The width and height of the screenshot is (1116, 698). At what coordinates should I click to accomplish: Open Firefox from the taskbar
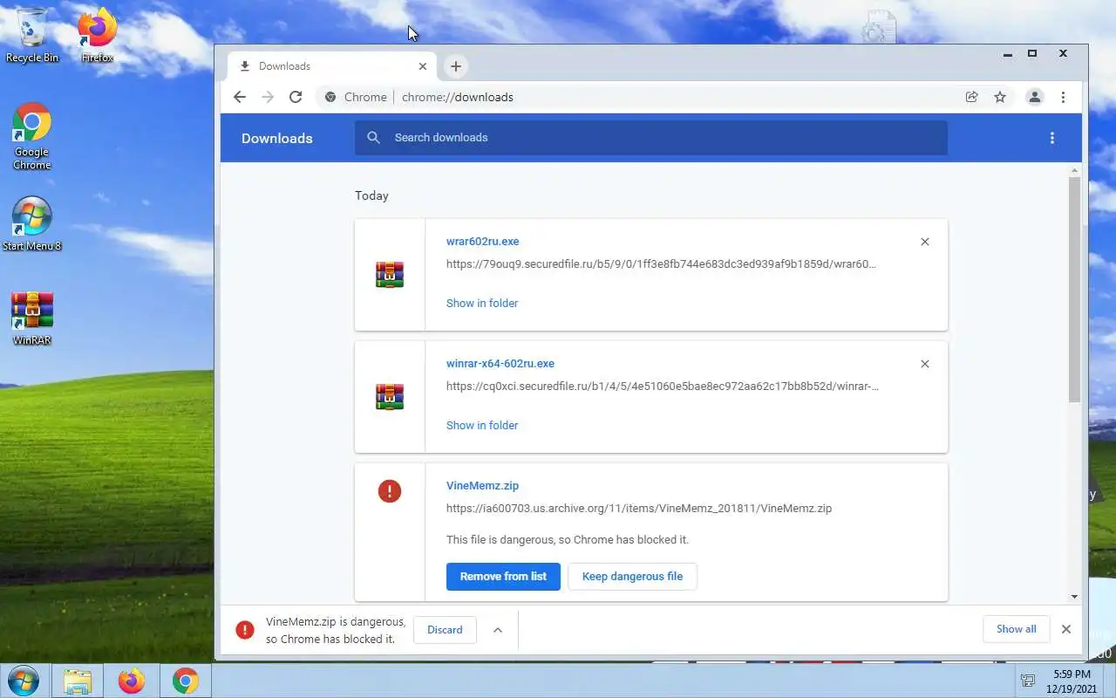click(132, 681)
